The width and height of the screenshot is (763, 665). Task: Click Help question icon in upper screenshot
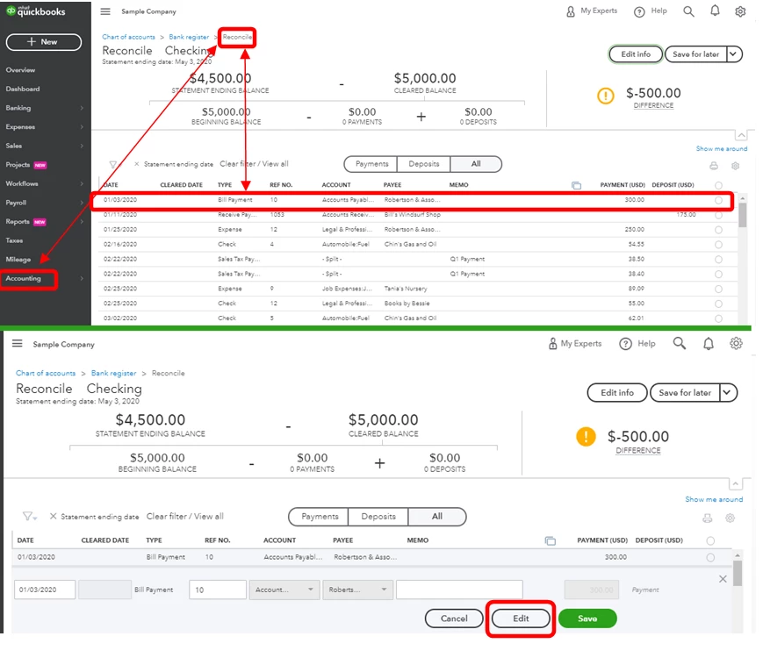coord(639,11)
